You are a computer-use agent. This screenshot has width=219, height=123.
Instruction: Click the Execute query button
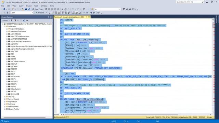point(40,13)
